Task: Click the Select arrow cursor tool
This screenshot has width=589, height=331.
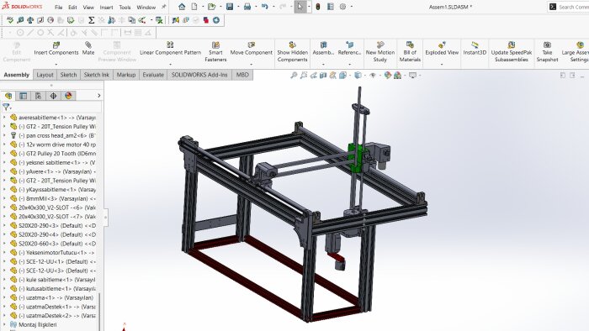Action: pos(300,7)
